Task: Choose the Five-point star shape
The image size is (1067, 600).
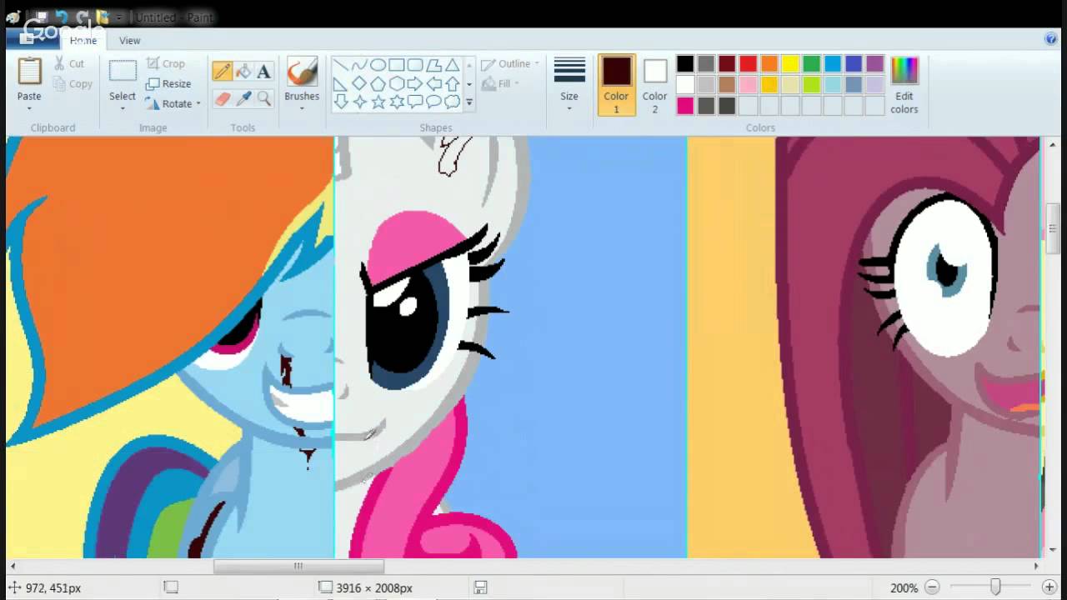Action: point(378,102)
